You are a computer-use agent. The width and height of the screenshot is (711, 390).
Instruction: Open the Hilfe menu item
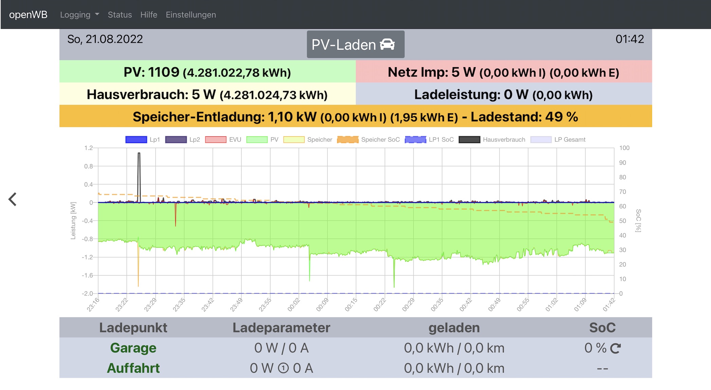click(149, 15)
